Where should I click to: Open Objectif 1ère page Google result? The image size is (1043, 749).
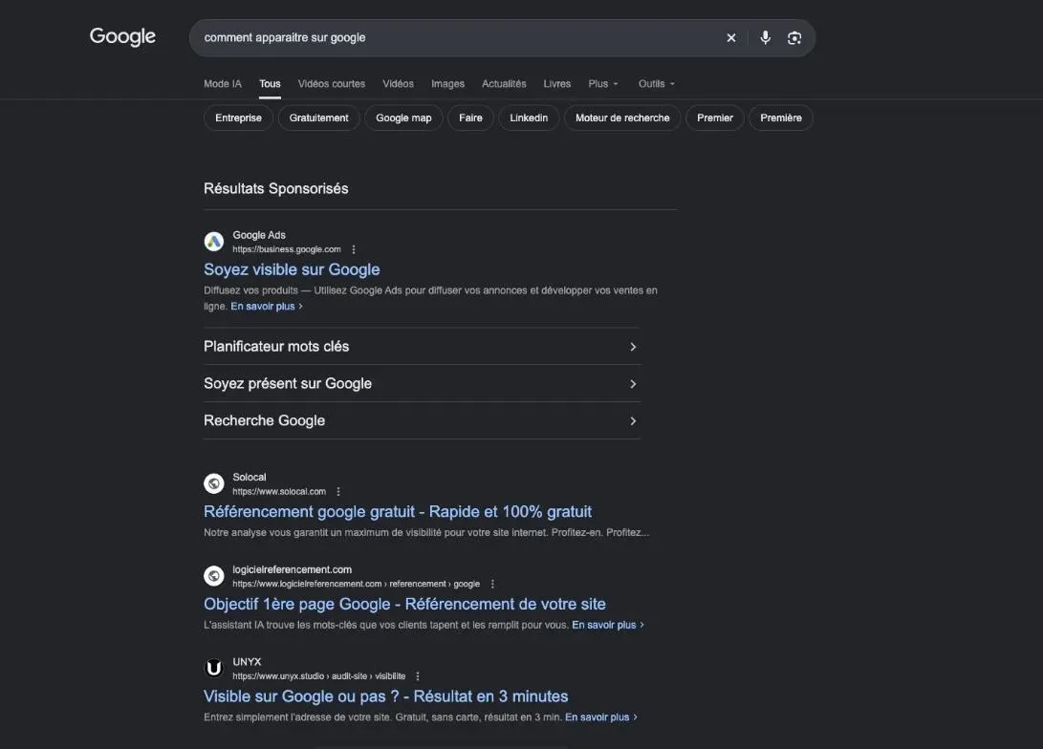pyautogui.click(x=404, y=604)
